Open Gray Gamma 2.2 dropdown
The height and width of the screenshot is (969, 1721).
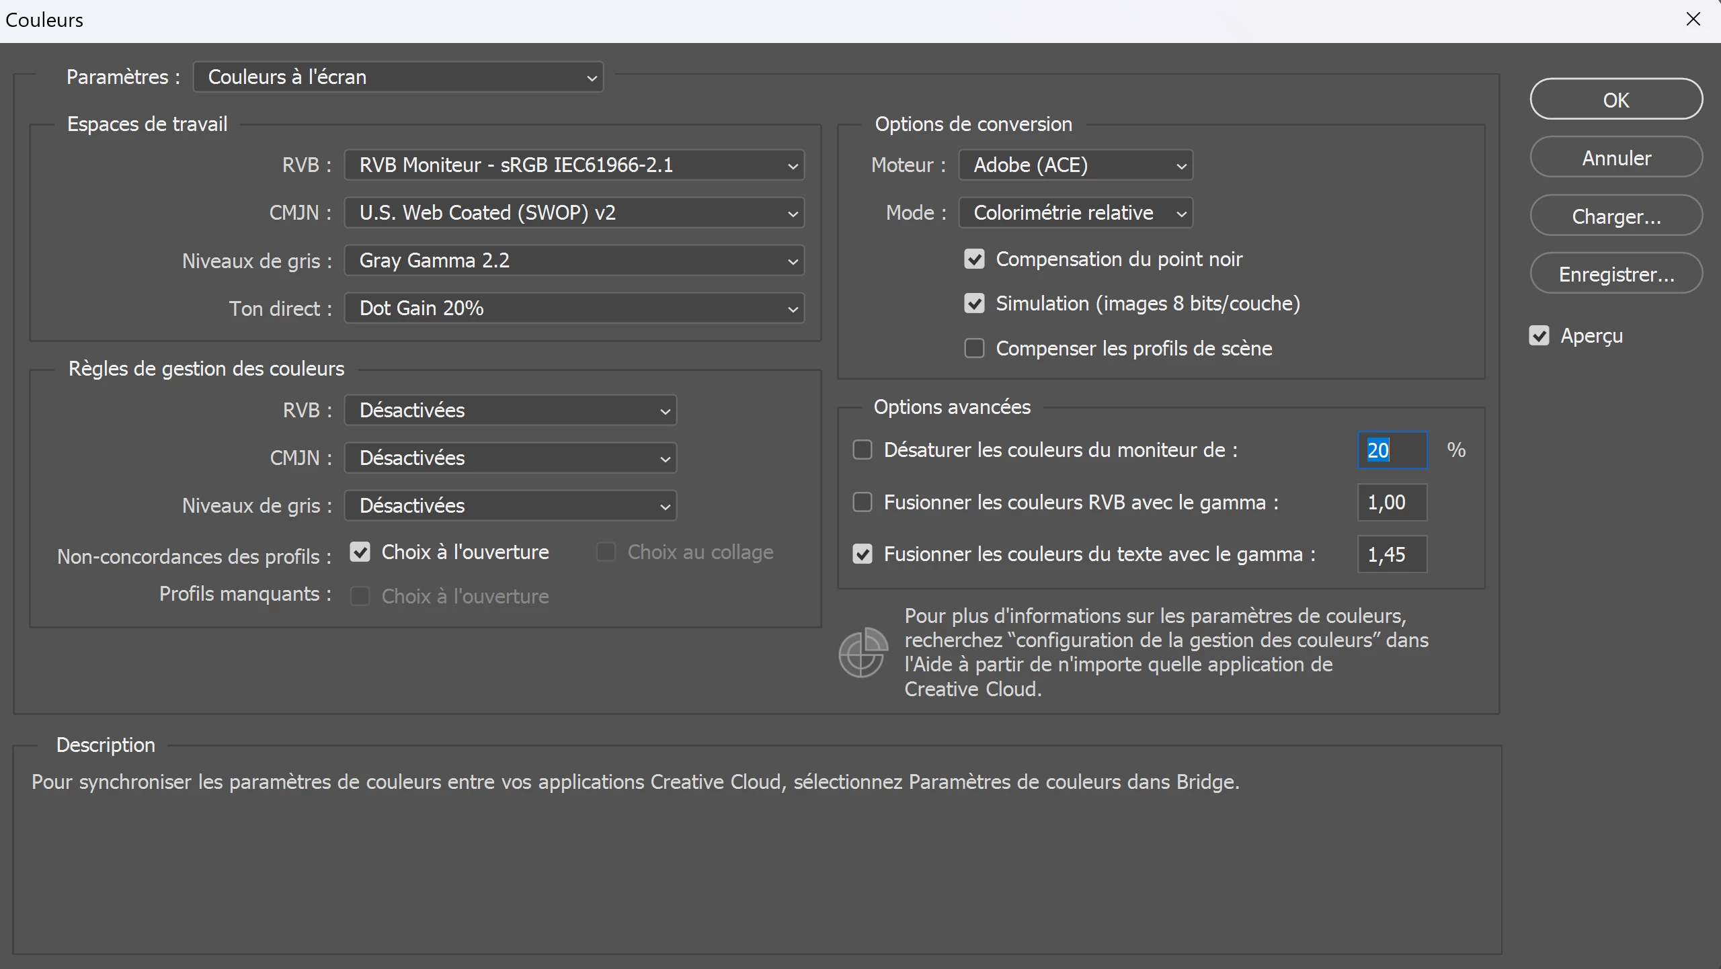click(x=574, y=261)
